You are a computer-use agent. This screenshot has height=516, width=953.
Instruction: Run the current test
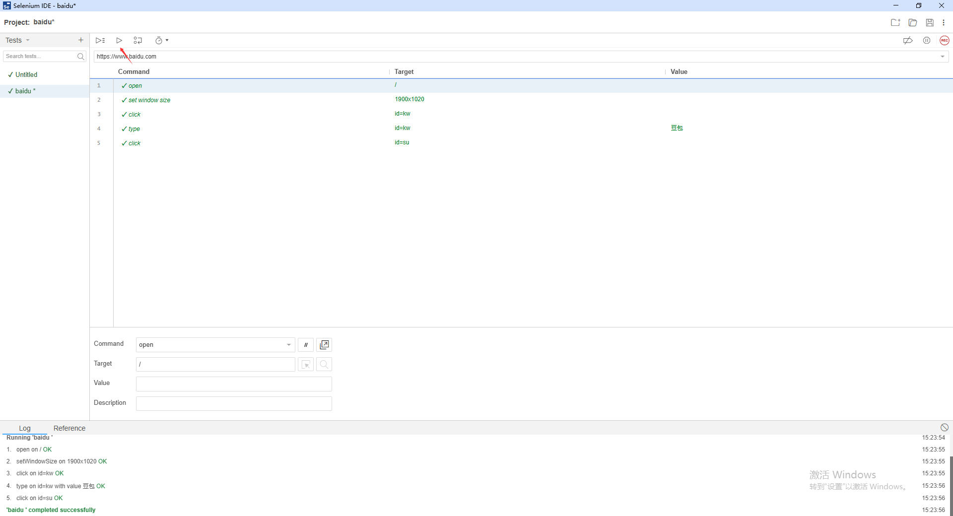(119, 40)
